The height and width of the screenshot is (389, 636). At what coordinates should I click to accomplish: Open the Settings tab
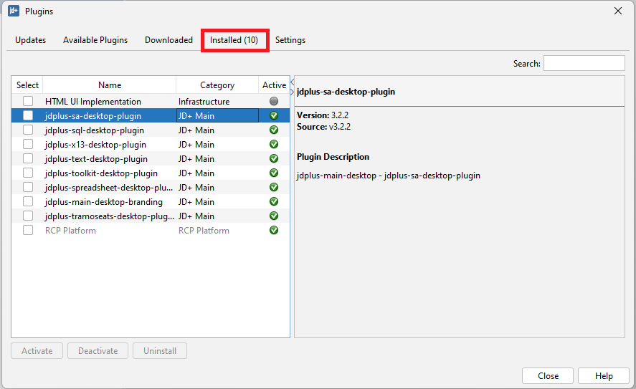(290, 40)
